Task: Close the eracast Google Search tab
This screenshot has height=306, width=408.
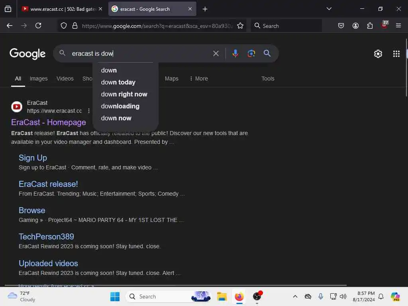Action: click(190, 9)
